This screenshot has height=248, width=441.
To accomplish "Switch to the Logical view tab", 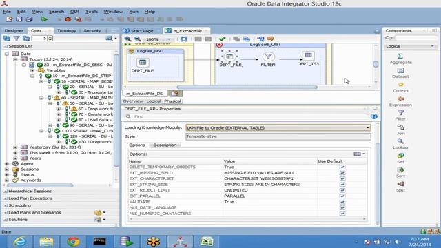I will (x=153, y=101).
